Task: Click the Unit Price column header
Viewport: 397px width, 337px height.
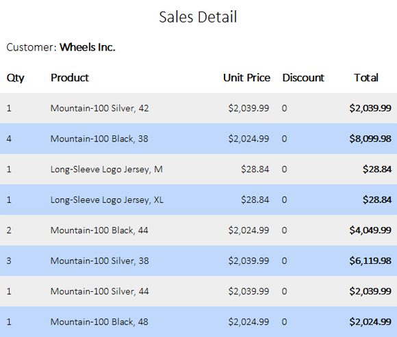Action: (x=246, y=78)
